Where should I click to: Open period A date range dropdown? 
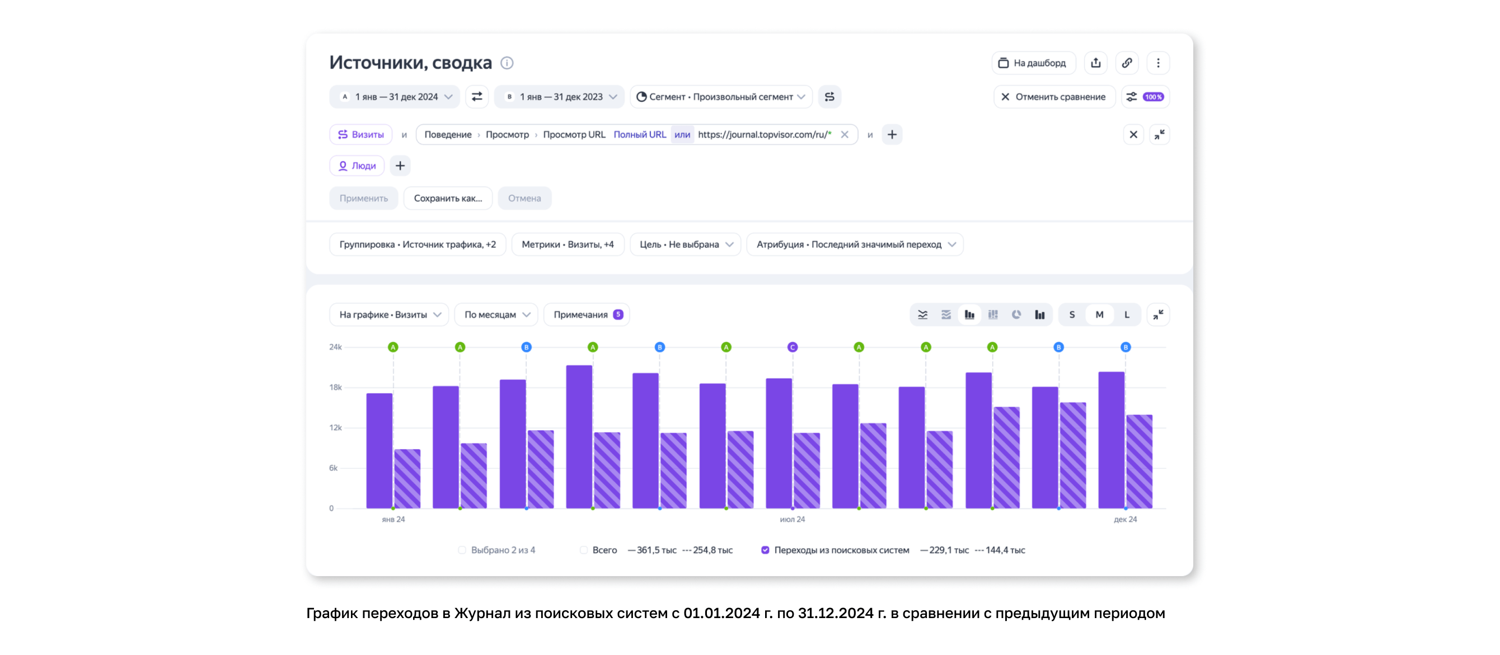click(x=396, y=97)
